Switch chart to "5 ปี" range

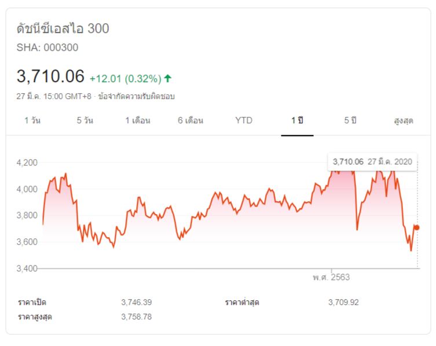click(x=350, y=120)
